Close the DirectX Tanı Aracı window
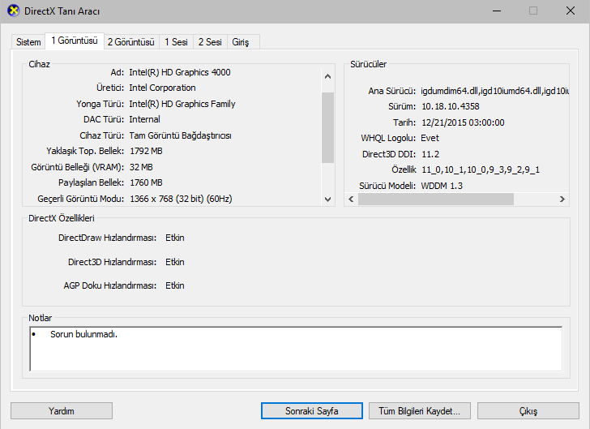The height and width of the screenshot is (429, 590). click(x=571, y=11)
